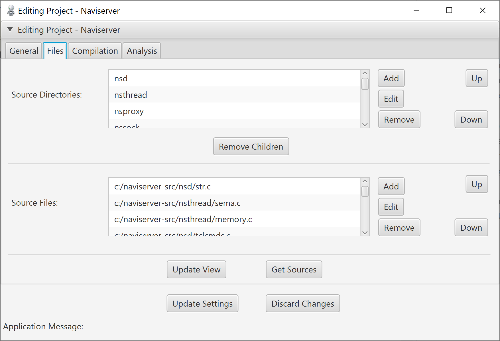The width and height of the screenshot is (500, 341).
Task: Open the Compilation tab
Action: pos(95,51)
